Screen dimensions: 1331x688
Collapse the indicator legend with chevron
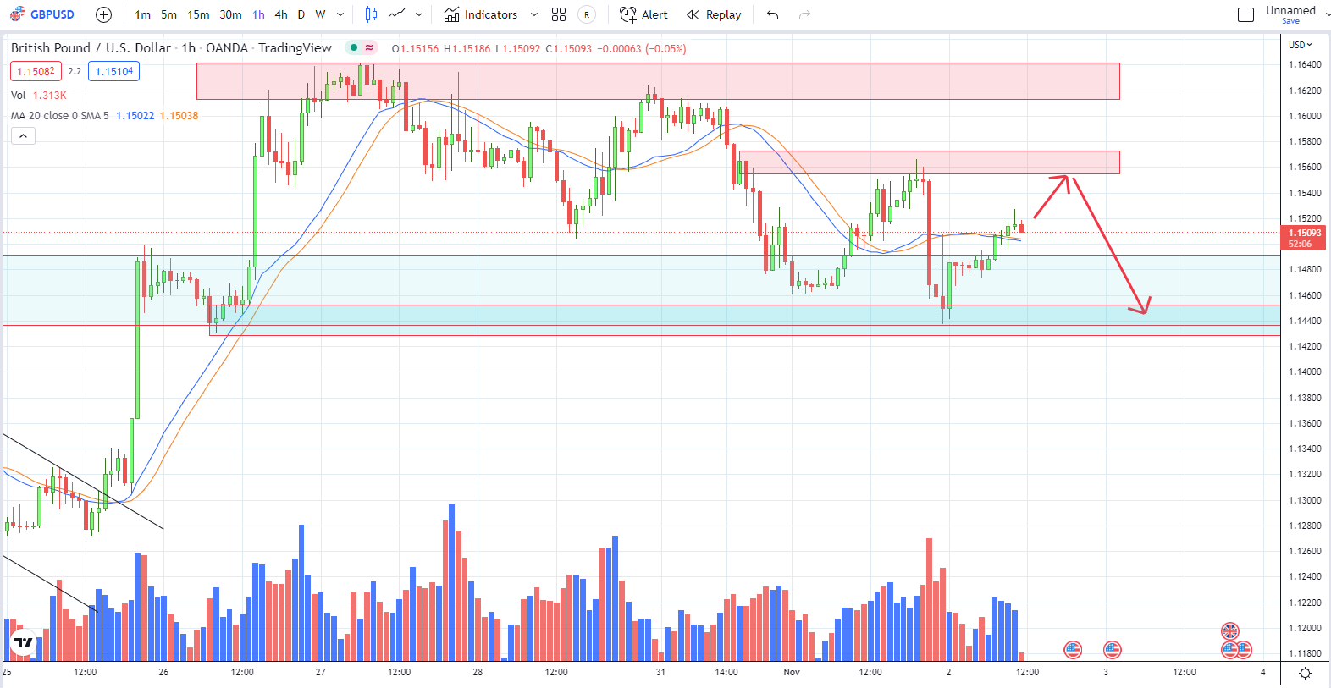23,135
